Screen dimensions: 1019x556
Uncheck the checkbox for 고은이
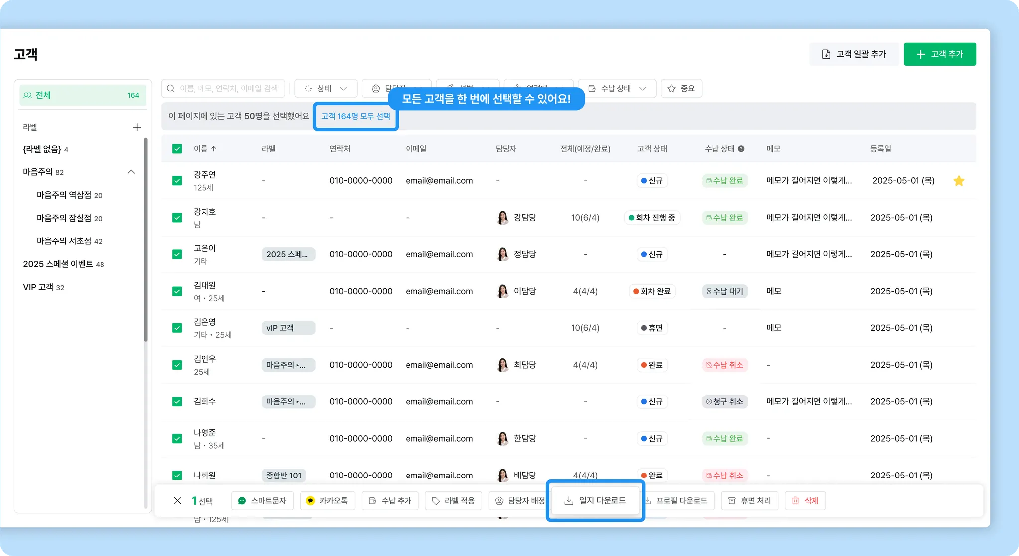pos(177,254)
